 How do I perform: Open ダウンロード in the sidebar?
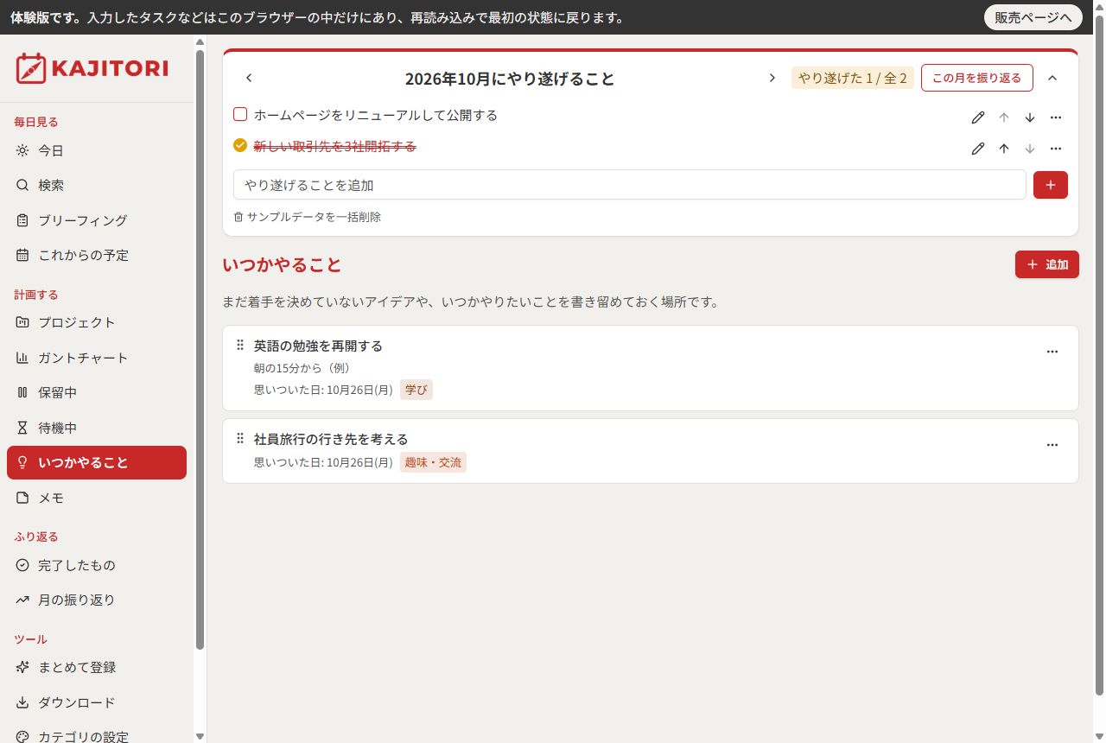(97, 702)
